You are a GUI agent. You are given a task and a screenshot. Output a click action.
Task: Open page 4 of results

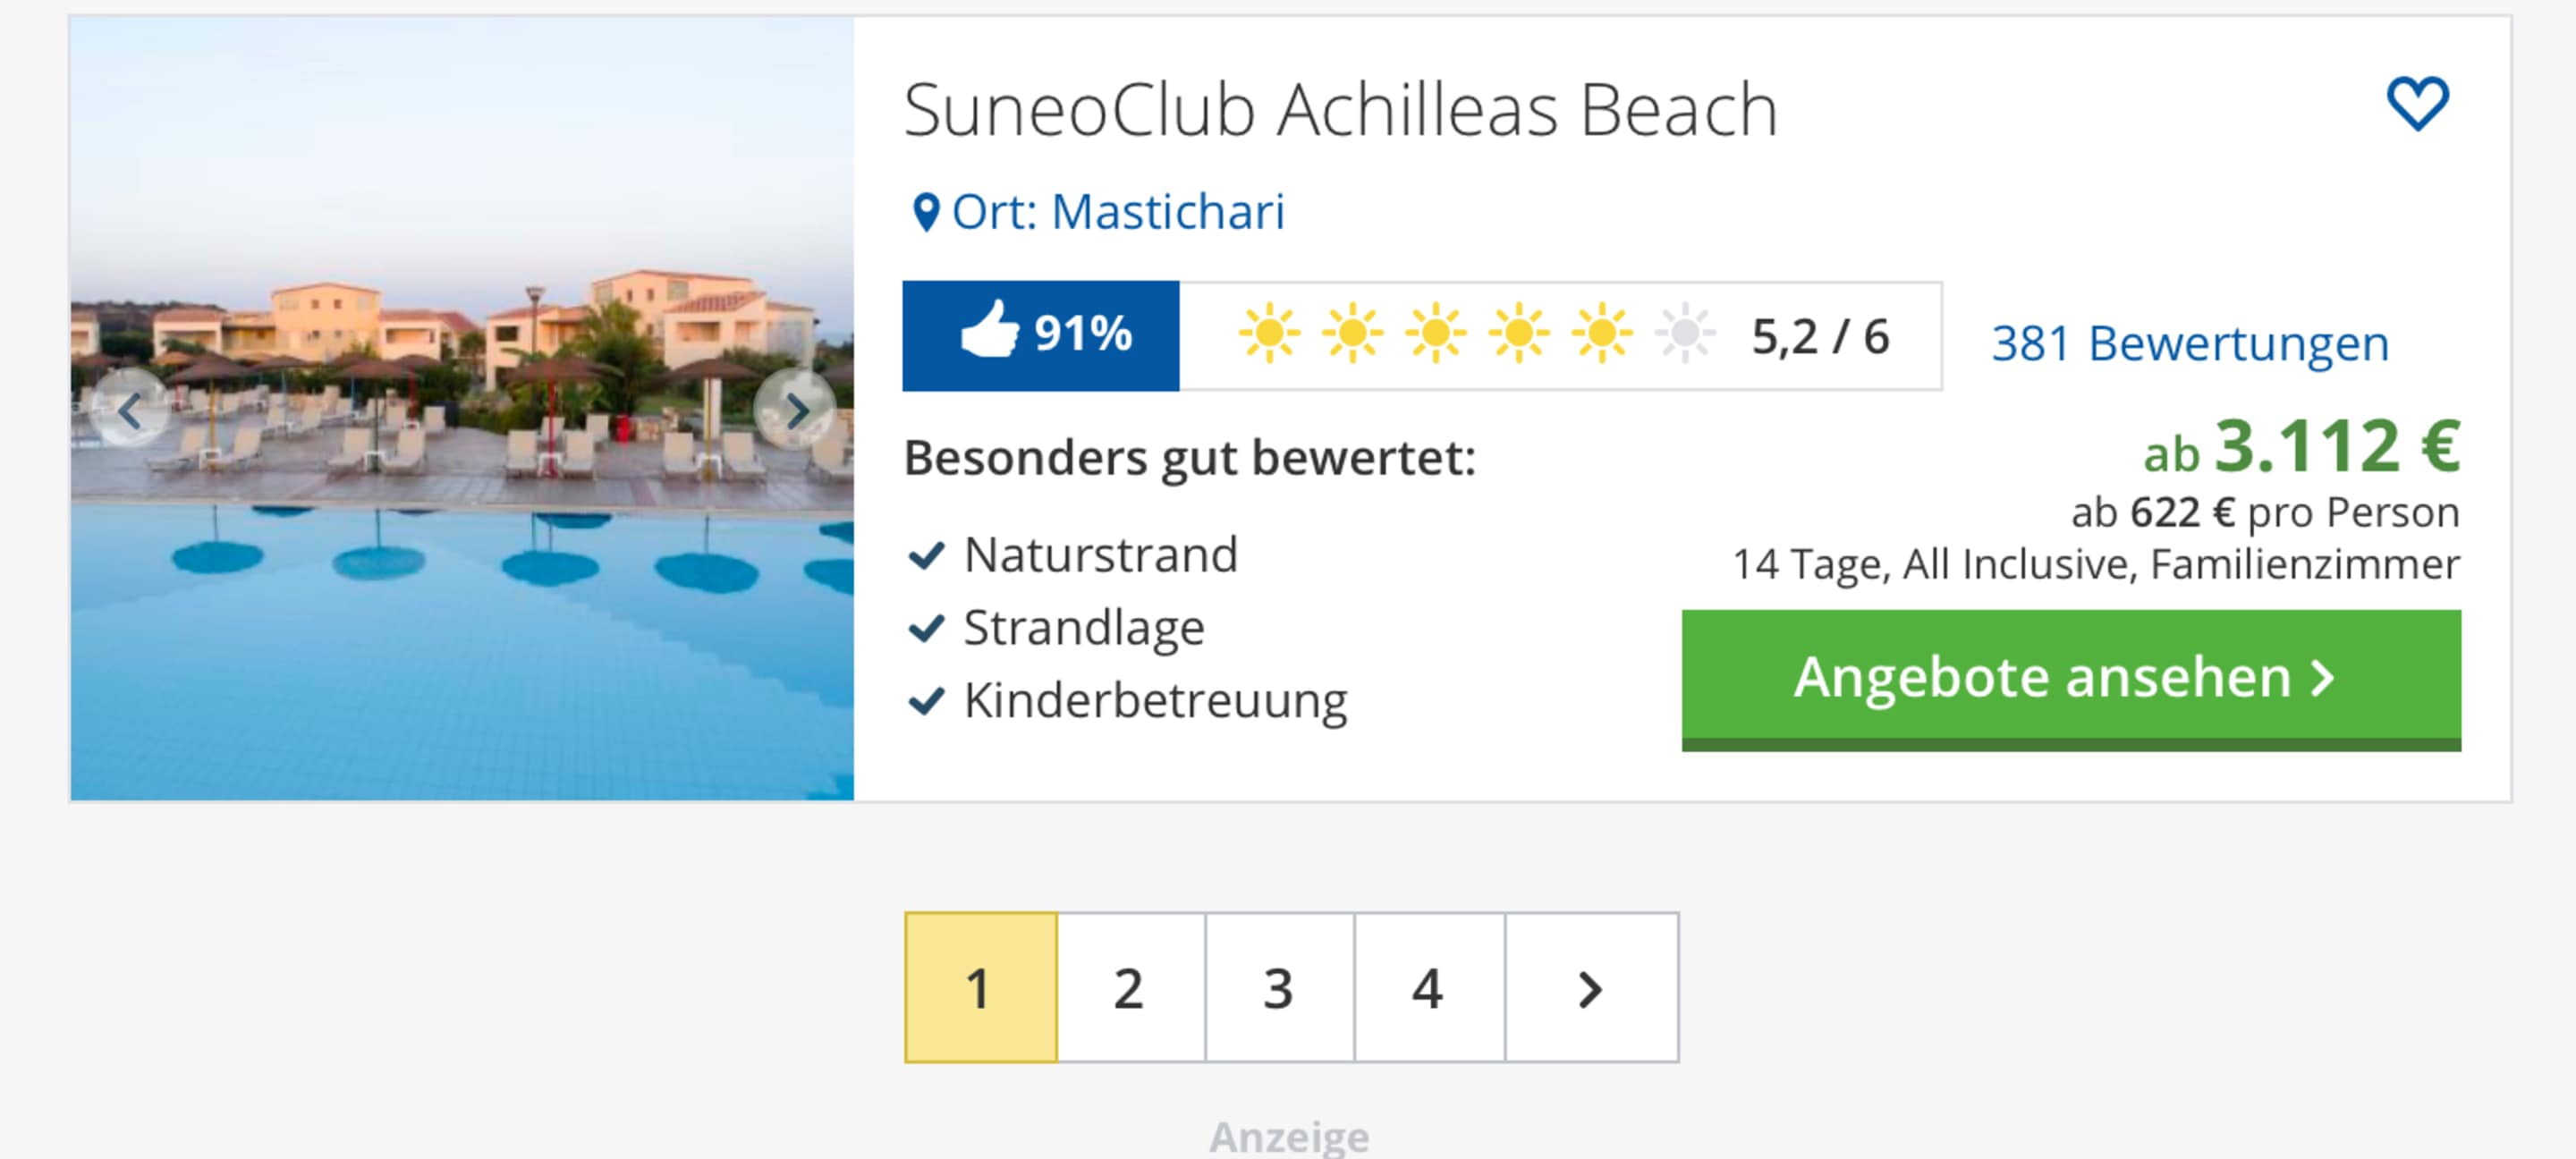(x=1428, y=988)
